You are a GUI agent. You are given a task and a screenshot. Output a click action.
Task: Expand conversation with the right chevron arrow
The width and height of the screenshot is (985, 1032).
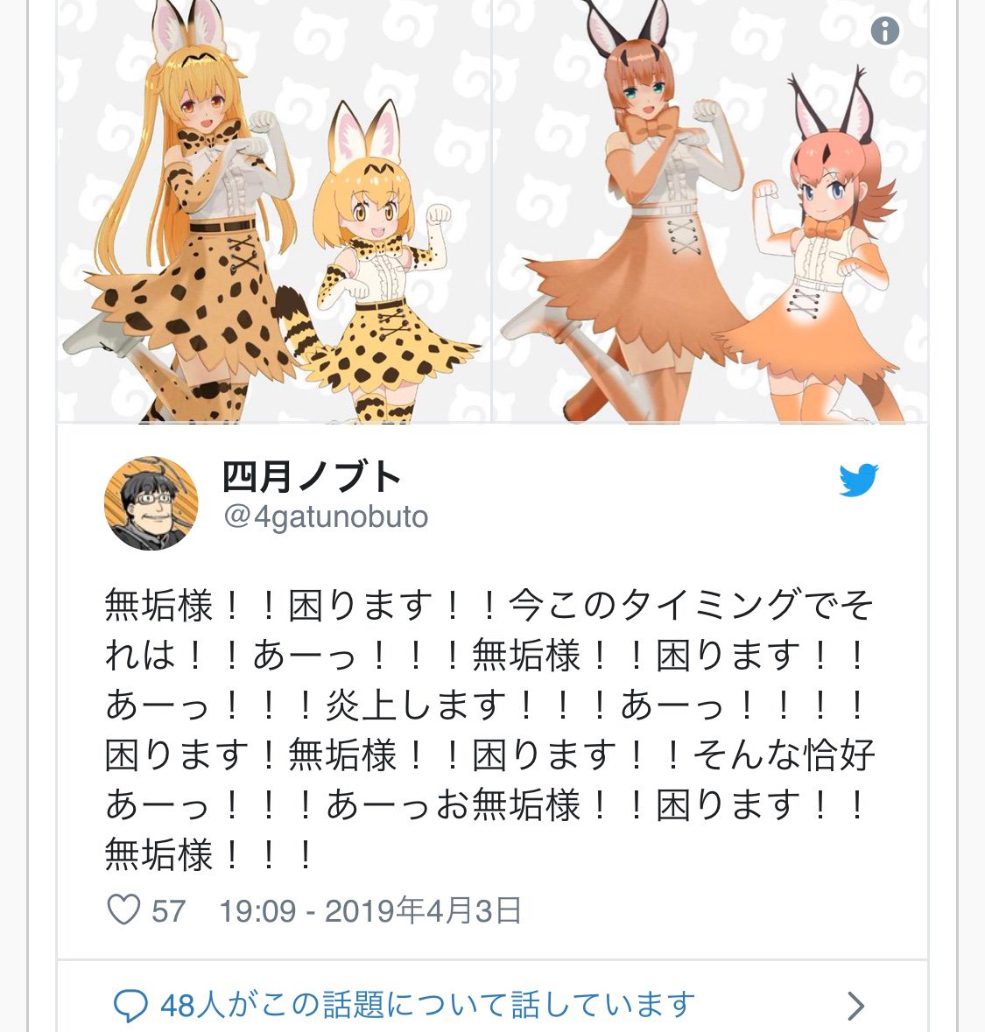coord(855,1006)
